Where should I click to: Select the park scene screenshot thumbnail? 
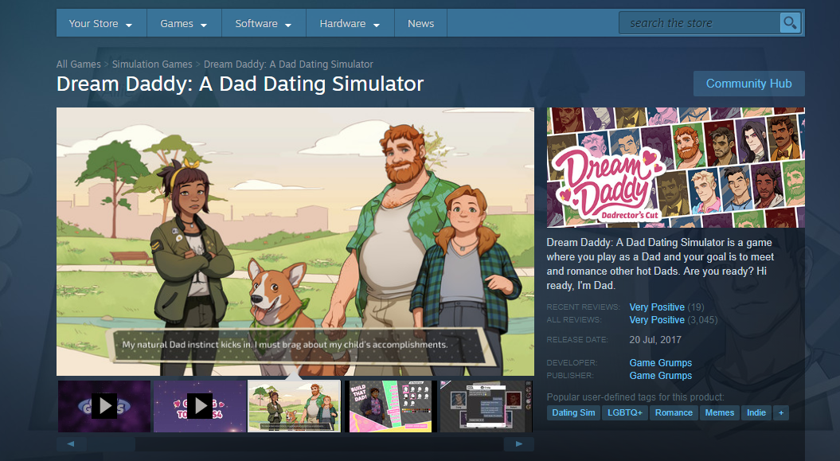pos(294,406)
